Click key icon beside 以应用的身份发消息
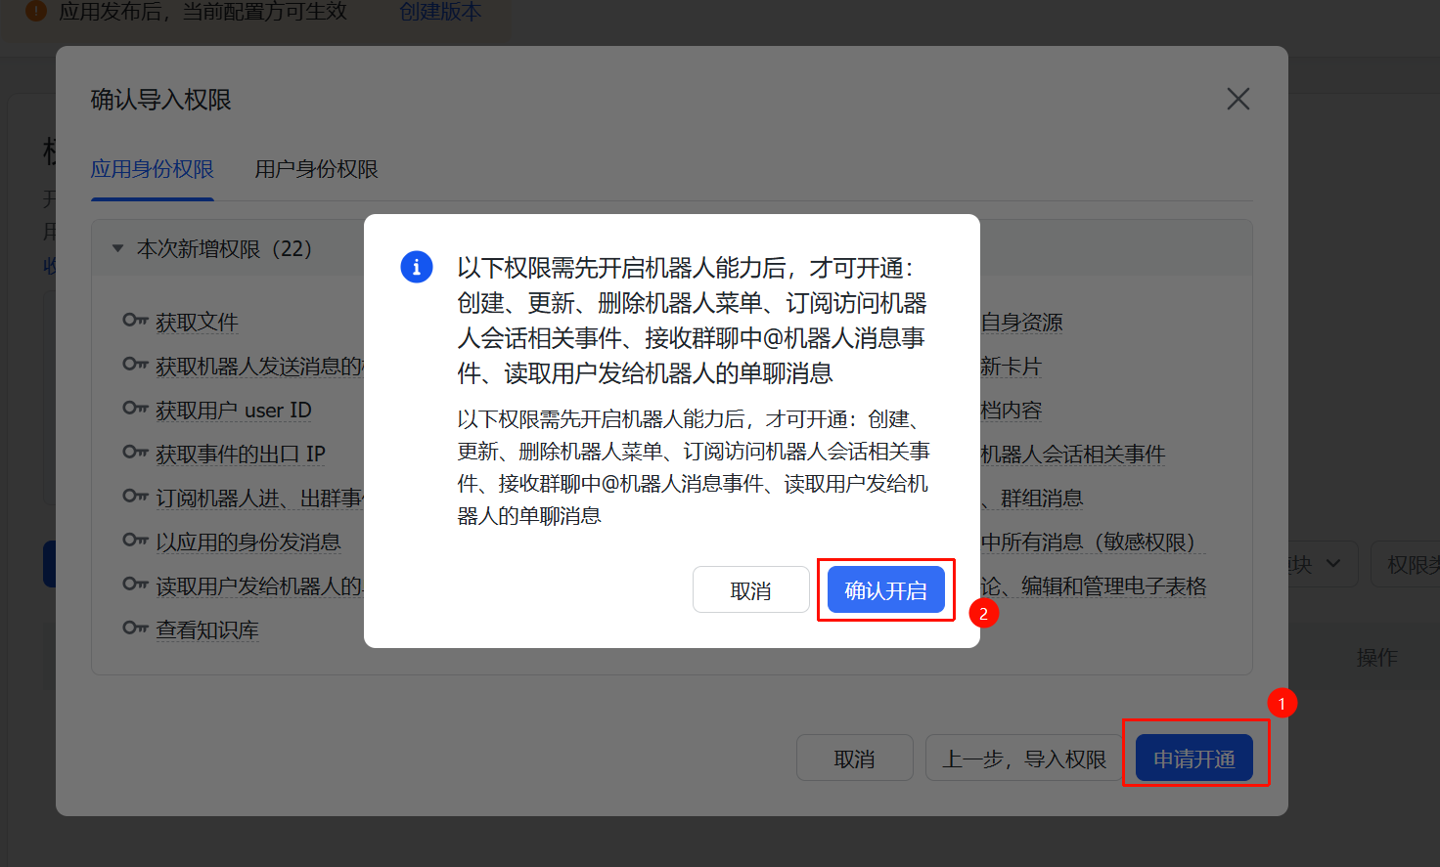Image resolution: width=1440 pixels, height=867 pixels. (x=135, y=541)
